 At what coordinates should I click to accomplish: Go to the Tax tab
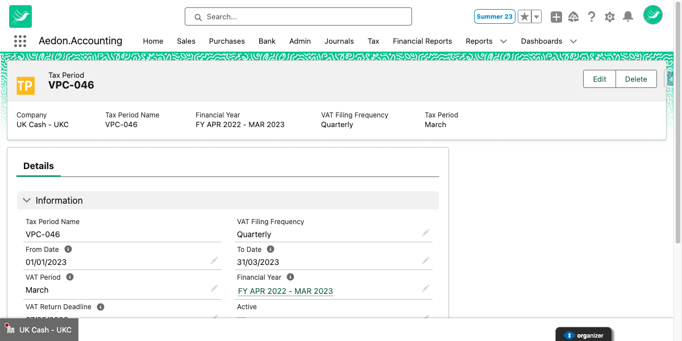point(373,41)
